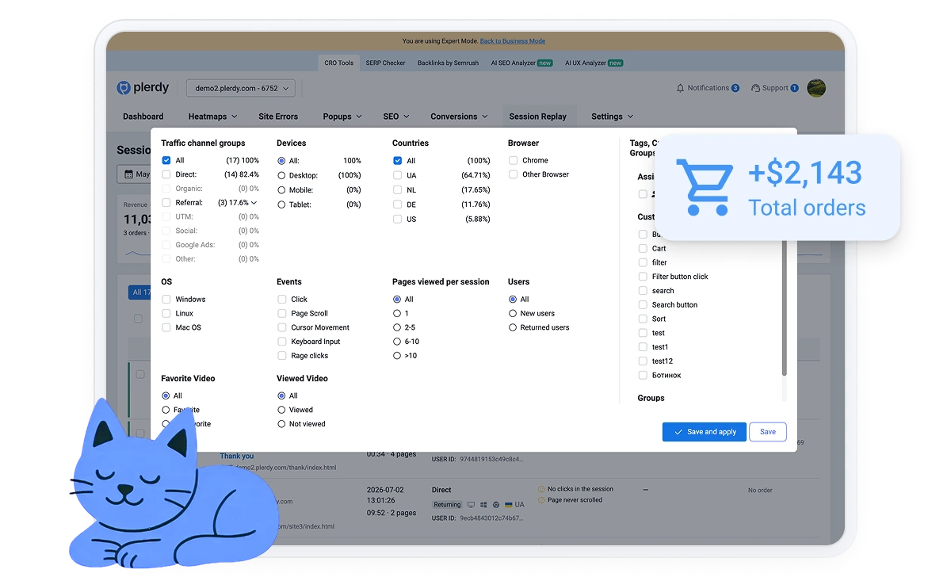This screenshot has width=951, height=577.
Task: Check the Cursor Movement event
Action: 282,327
